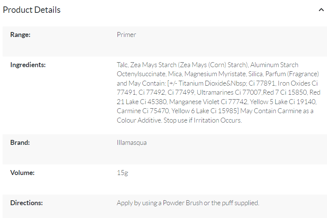Image resolution: width=327 pixels, height=218 pixels.
Task: Click the Directions label
Action: pos(26,203)
